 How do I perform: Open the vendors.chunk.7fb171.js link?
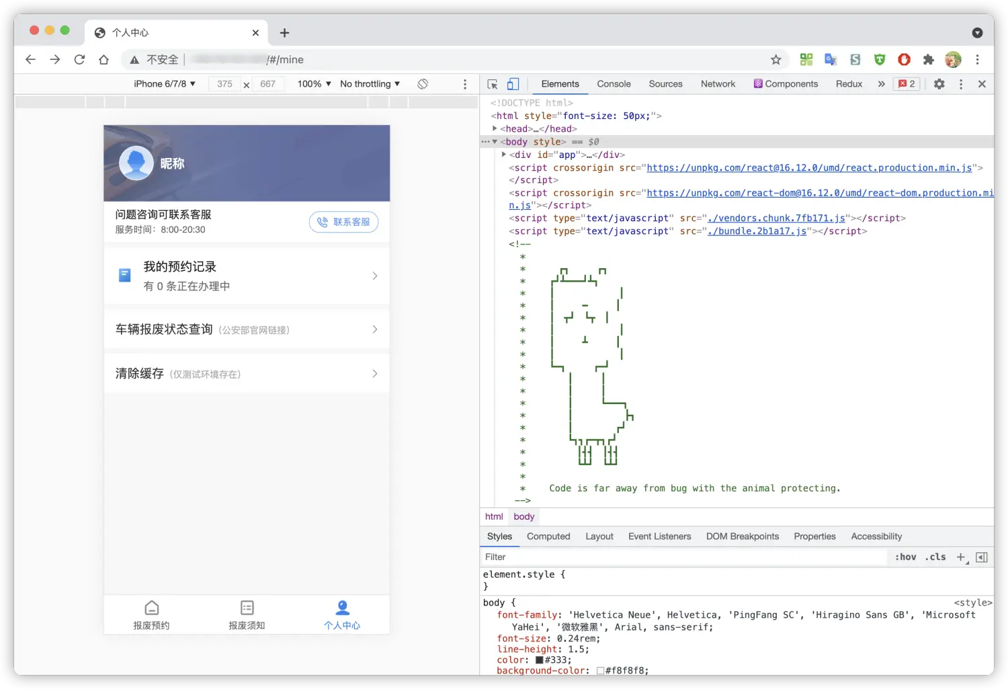point(776,218)
